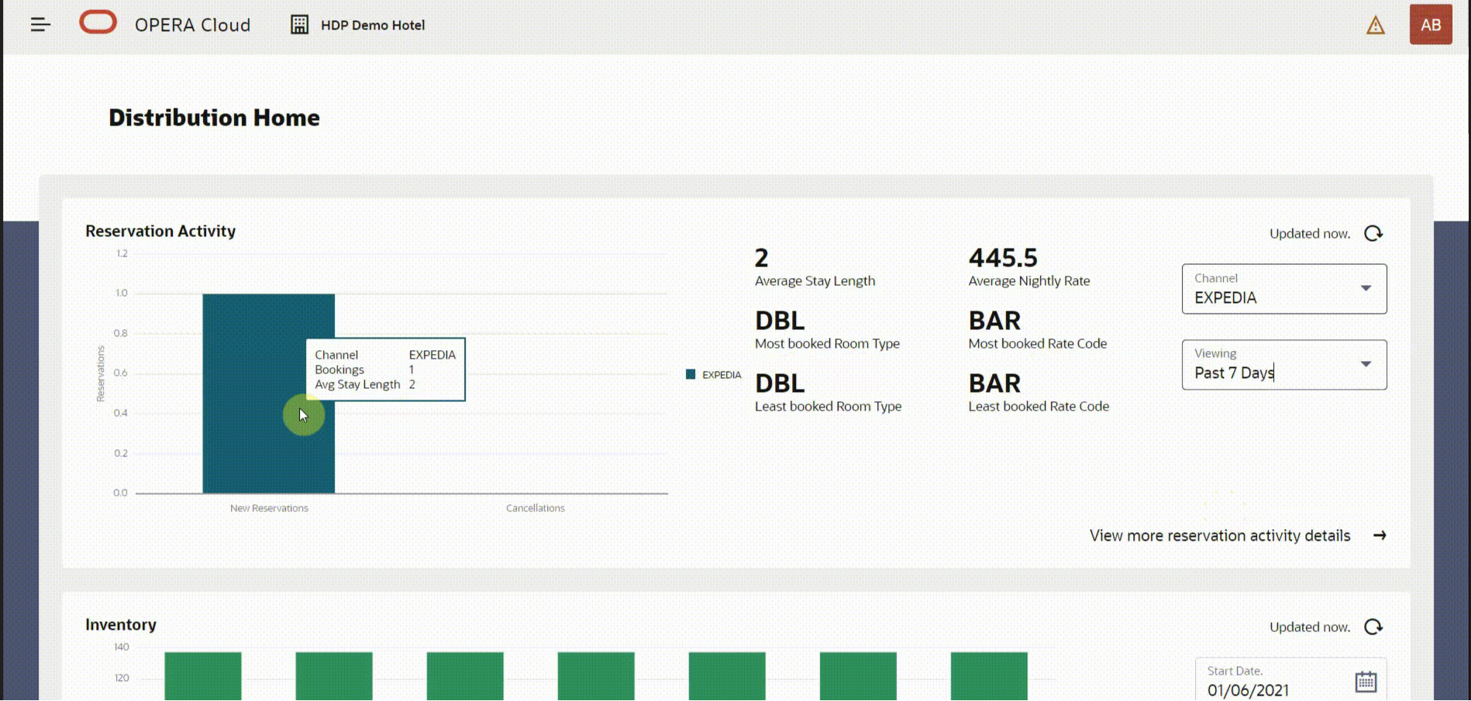
Task: Refresh the Inventory panel
Action: coord(1373,627)
